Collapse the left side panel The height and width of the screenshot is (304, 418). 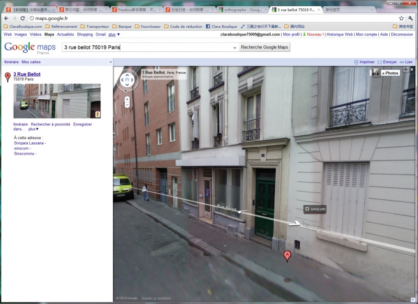tap(110, 62)
